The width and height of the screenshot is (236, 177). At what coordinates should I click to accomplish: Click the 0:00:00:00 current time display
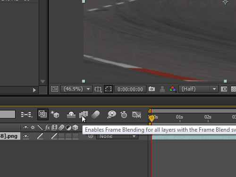tap(130, 89)
